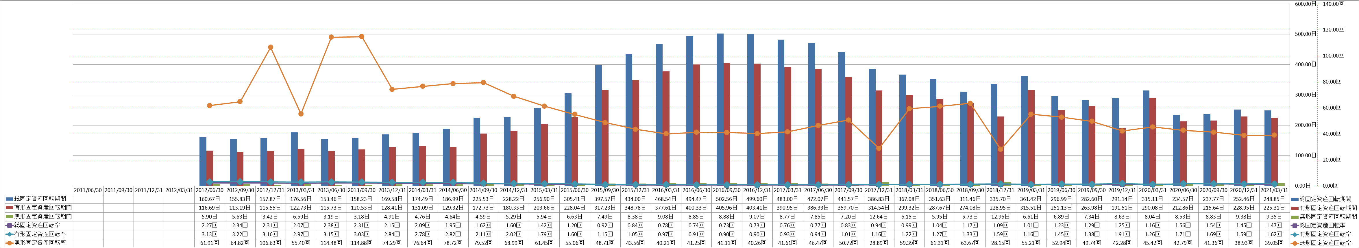Click the 0.78回 cell
This screenshot has width=1359, height=248.
click(x=666, y=225)
